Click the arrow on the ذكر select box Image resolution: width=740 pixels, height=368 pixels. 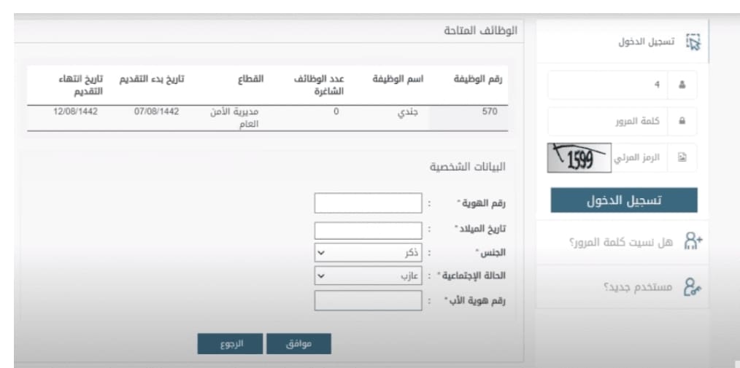[321, 253]
